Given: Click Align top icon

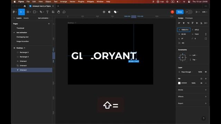Looking at the screenshot, I should click(x=193, y=23).
